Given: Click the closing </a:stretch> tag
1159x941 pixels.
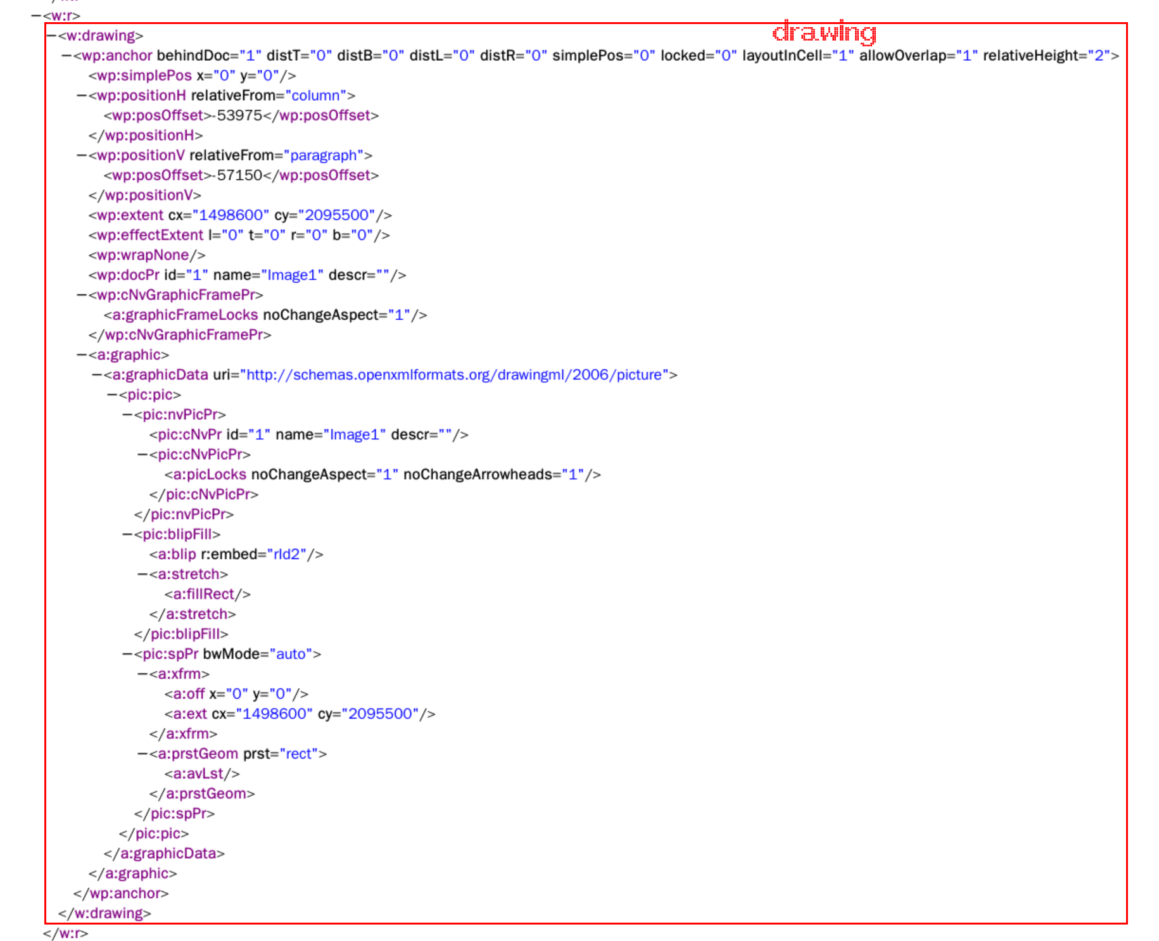Looking at the screenshot, I should point(193,614).
